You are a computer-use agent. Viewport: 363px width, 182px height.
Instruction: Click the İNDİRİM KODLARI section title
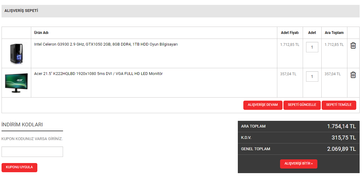tap(22, 125)
